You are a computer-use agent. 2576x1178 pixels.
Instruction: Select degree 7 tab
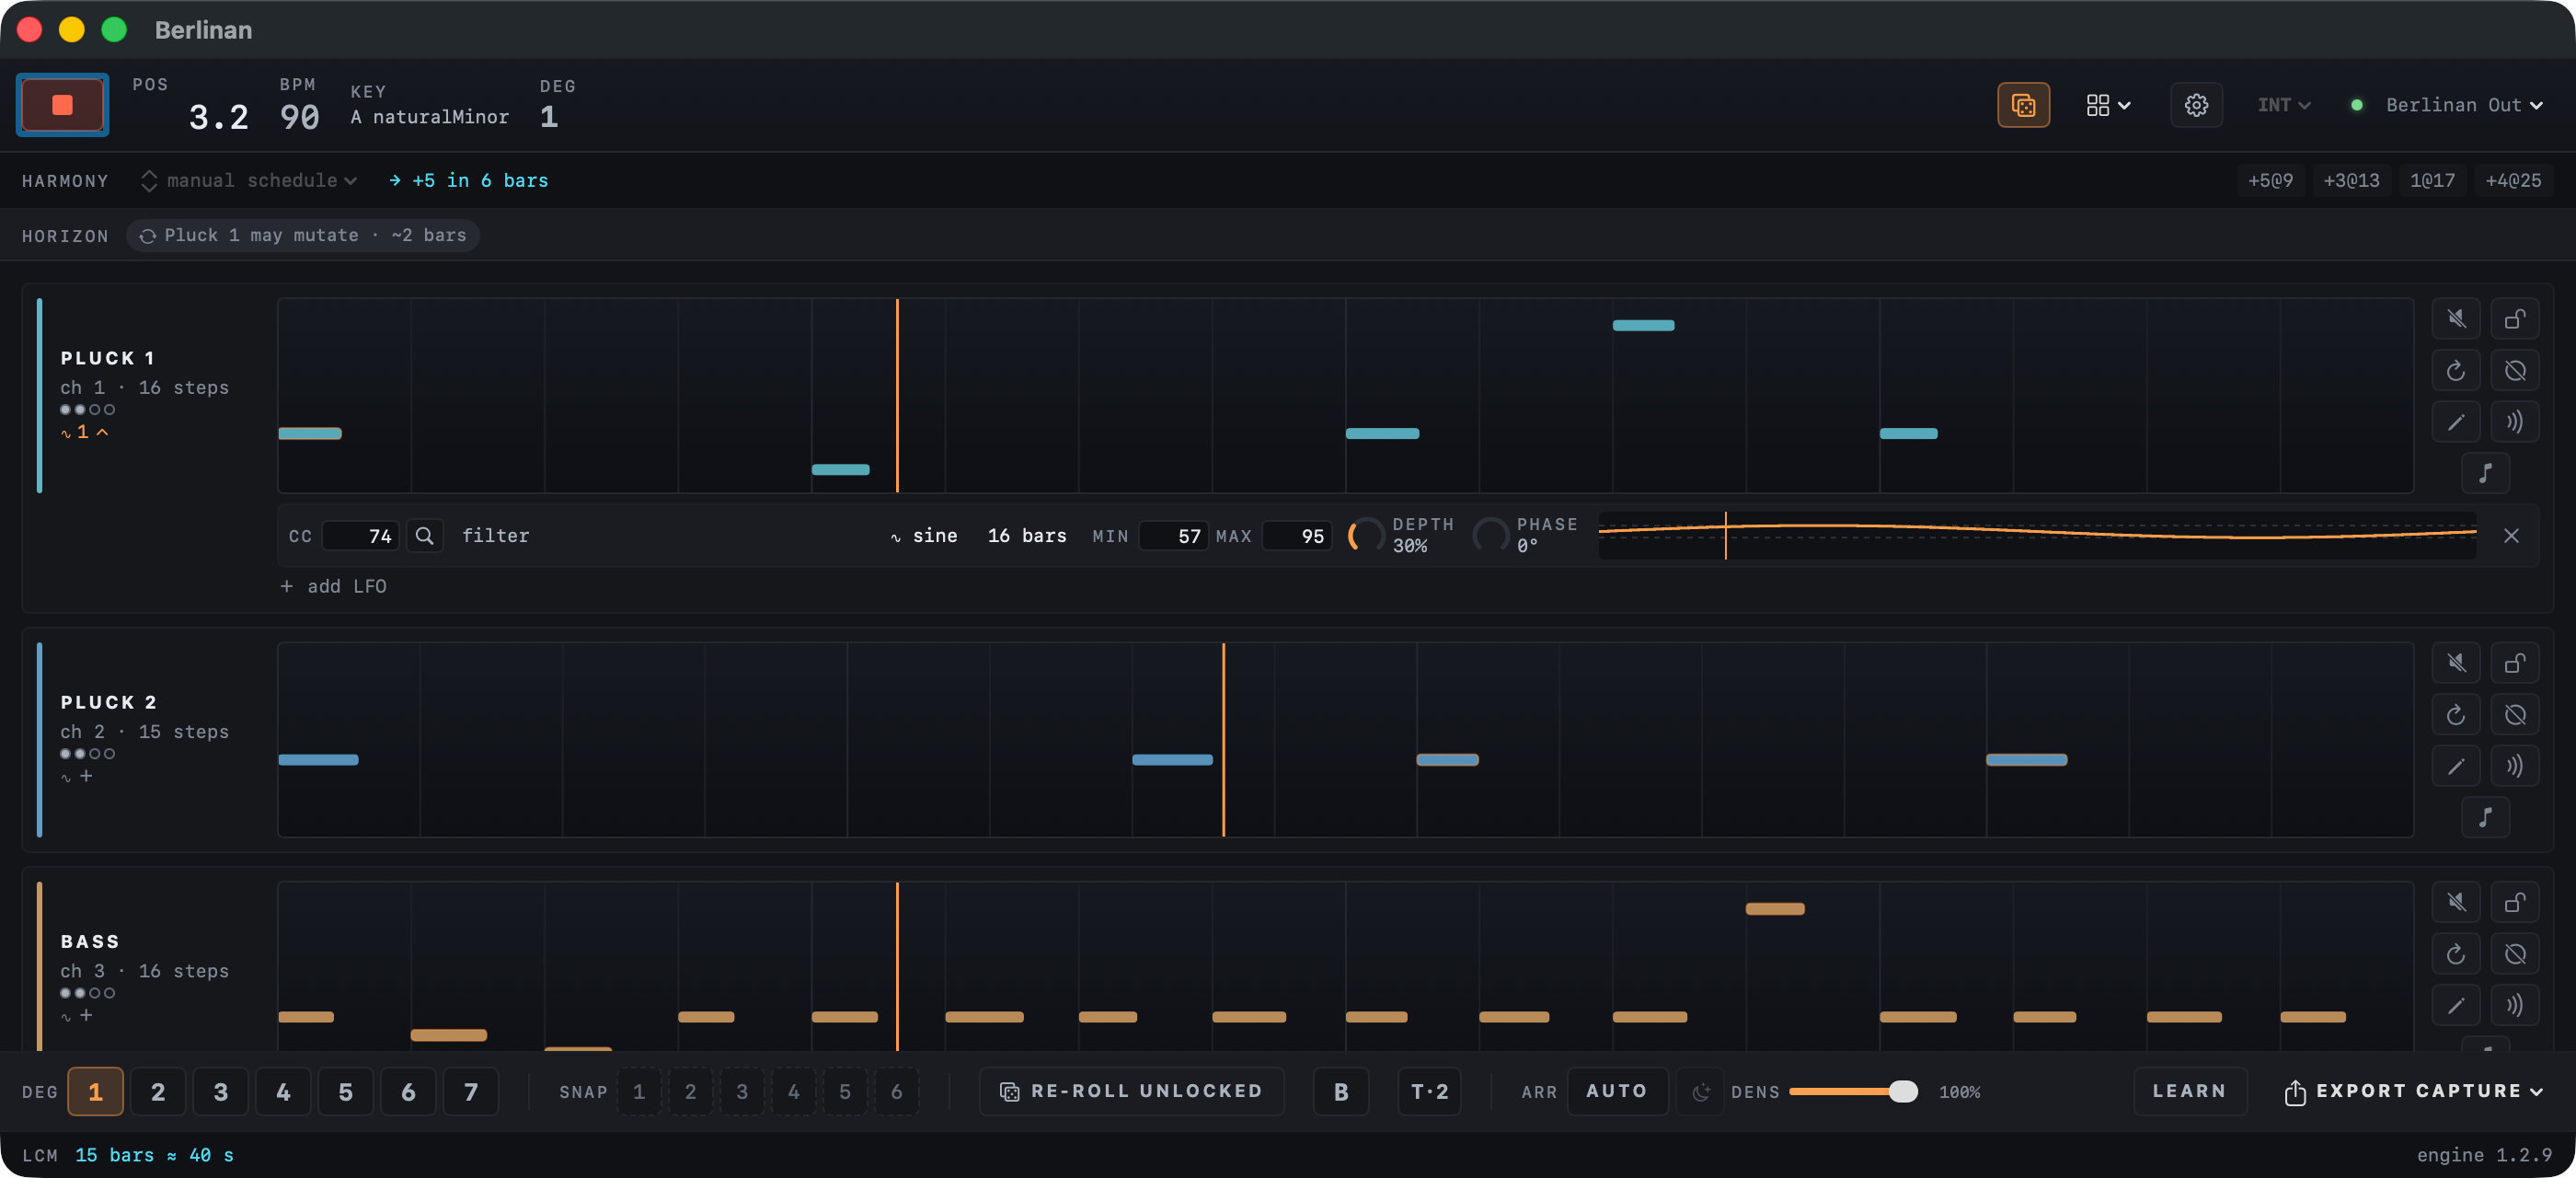click(x=470, y=1092)
